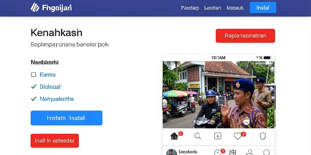
Task: Click the red Raplarteomsirian button
Action: click(245, 36)
